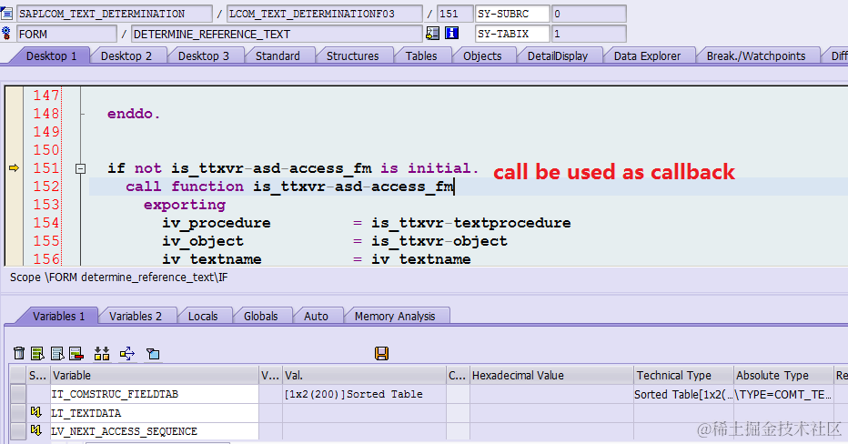848x444 pixels.
Task: Click the program document icon before SAPLCOM_TEXT_DETERMINATION
Action: click(x=6, y=14)
